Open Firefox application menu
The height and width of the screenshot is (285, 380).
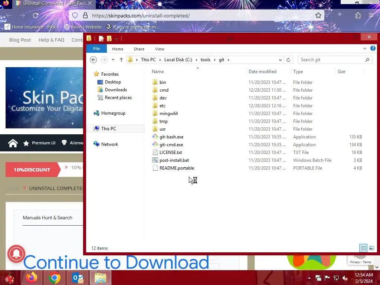point(371,16)
